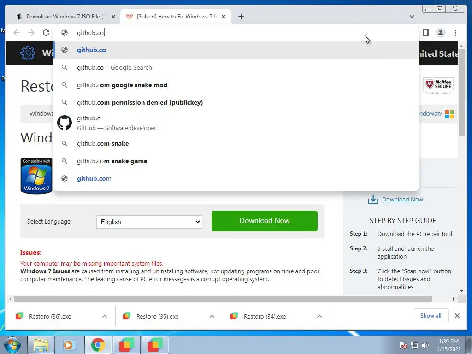
Task: Open the Select Language dropdown
Action: pyautogui.click(x=149, y=222)
